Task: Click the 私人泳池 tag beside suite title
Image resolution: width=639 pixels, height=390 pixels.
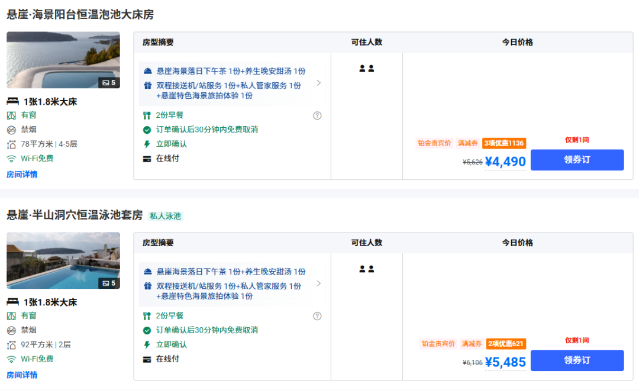Action: click(x=165, y=216)
